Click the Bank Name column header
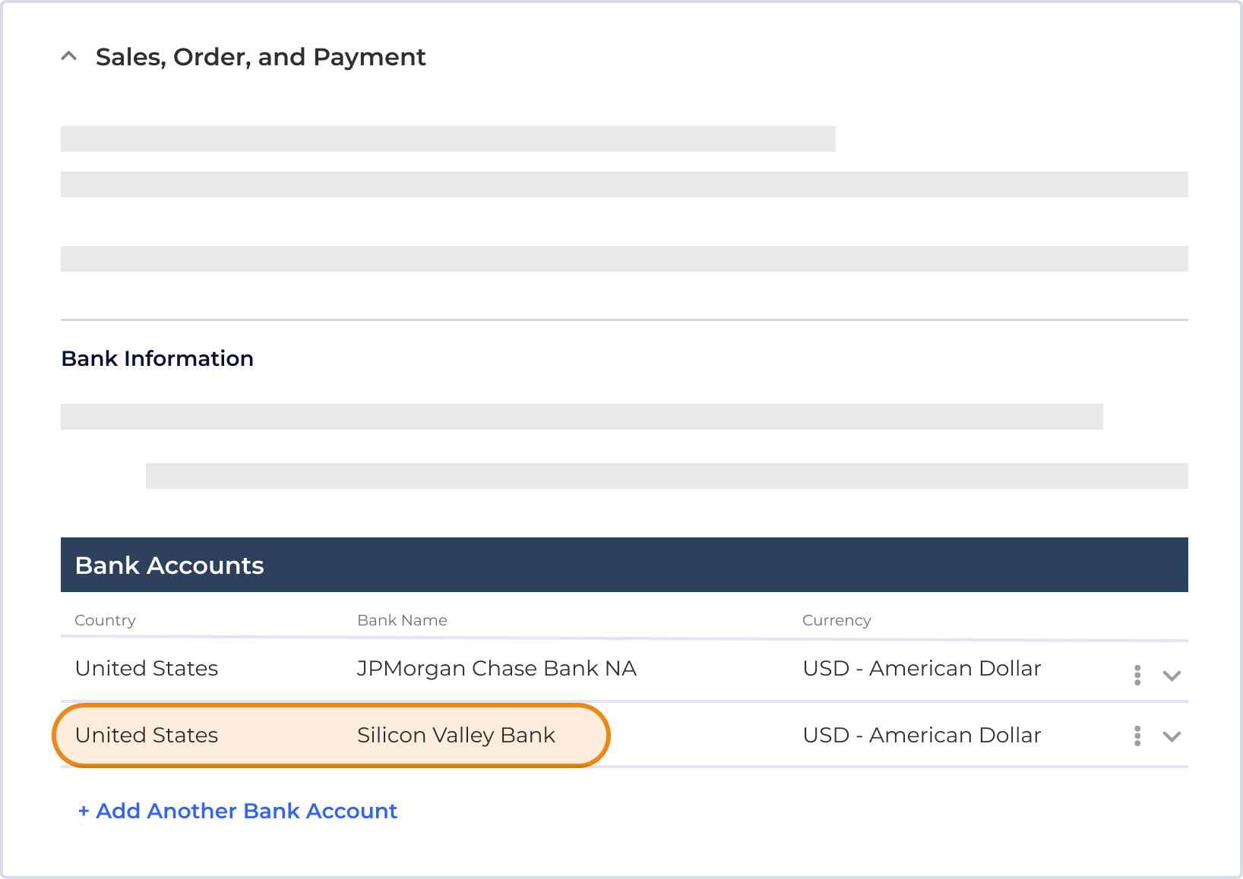This screenshot has width=1243, height=879. pos(402,620)
